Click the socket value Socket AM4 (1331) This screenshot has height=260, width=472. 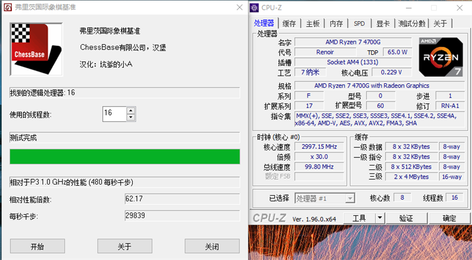tap(353, 62)
